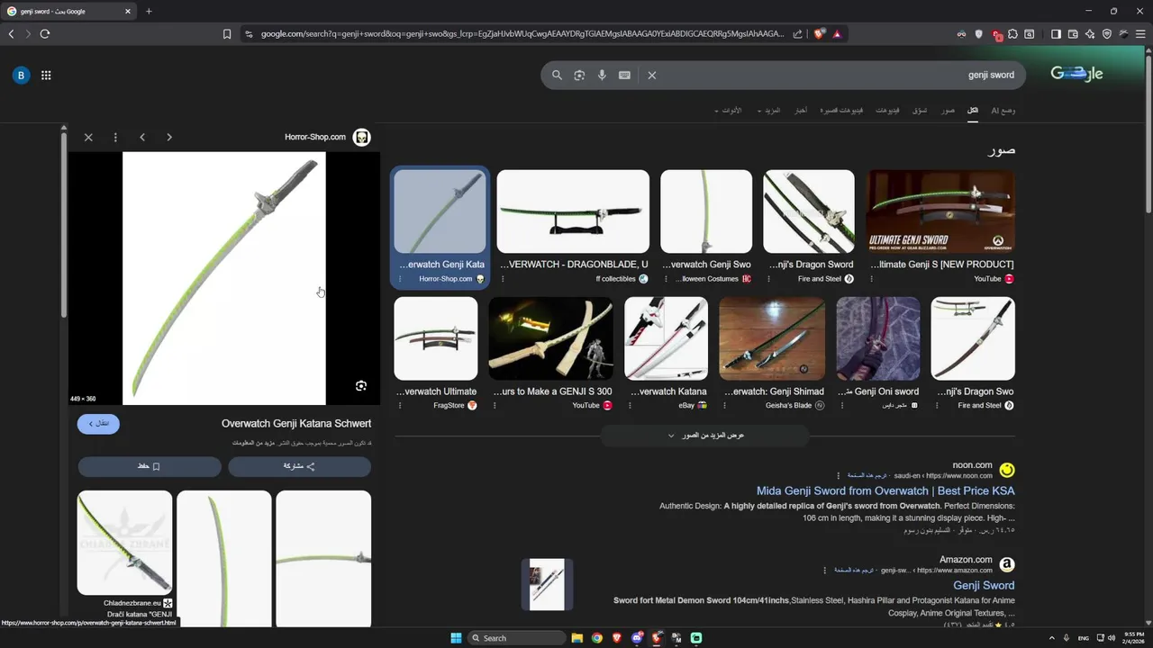Image resolution: width=1153 pixels, height=648 pixels.
Task: Go to previous image in preview panel
Action: (142, 138)
